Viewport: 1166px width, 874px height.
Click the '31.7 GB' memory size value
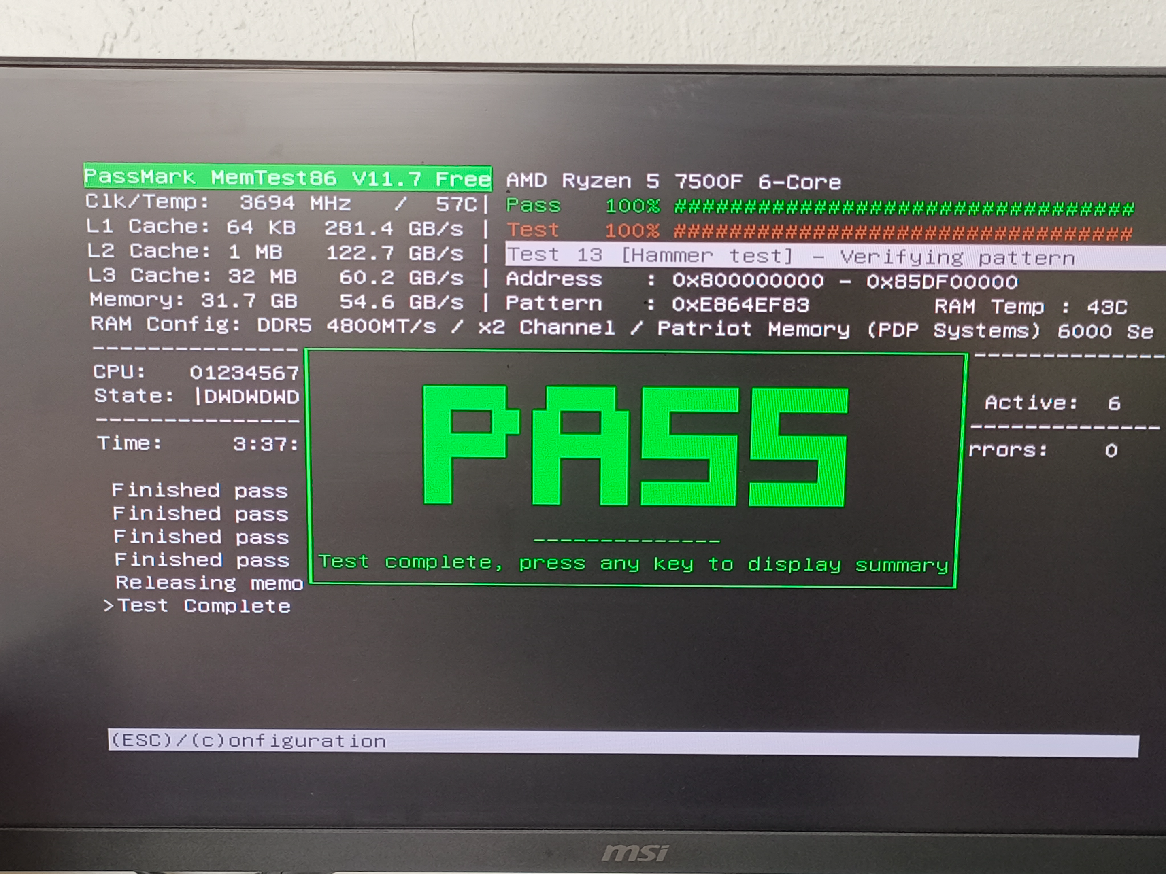pyautogui.click(x=249, y=301)
